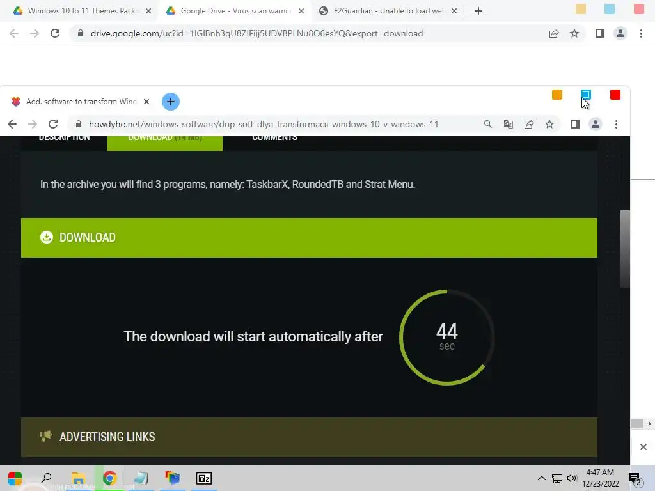The width and height of the screenshot is (655, 491).
Task: Click red close button of front window
Action: tap(615, 95)
